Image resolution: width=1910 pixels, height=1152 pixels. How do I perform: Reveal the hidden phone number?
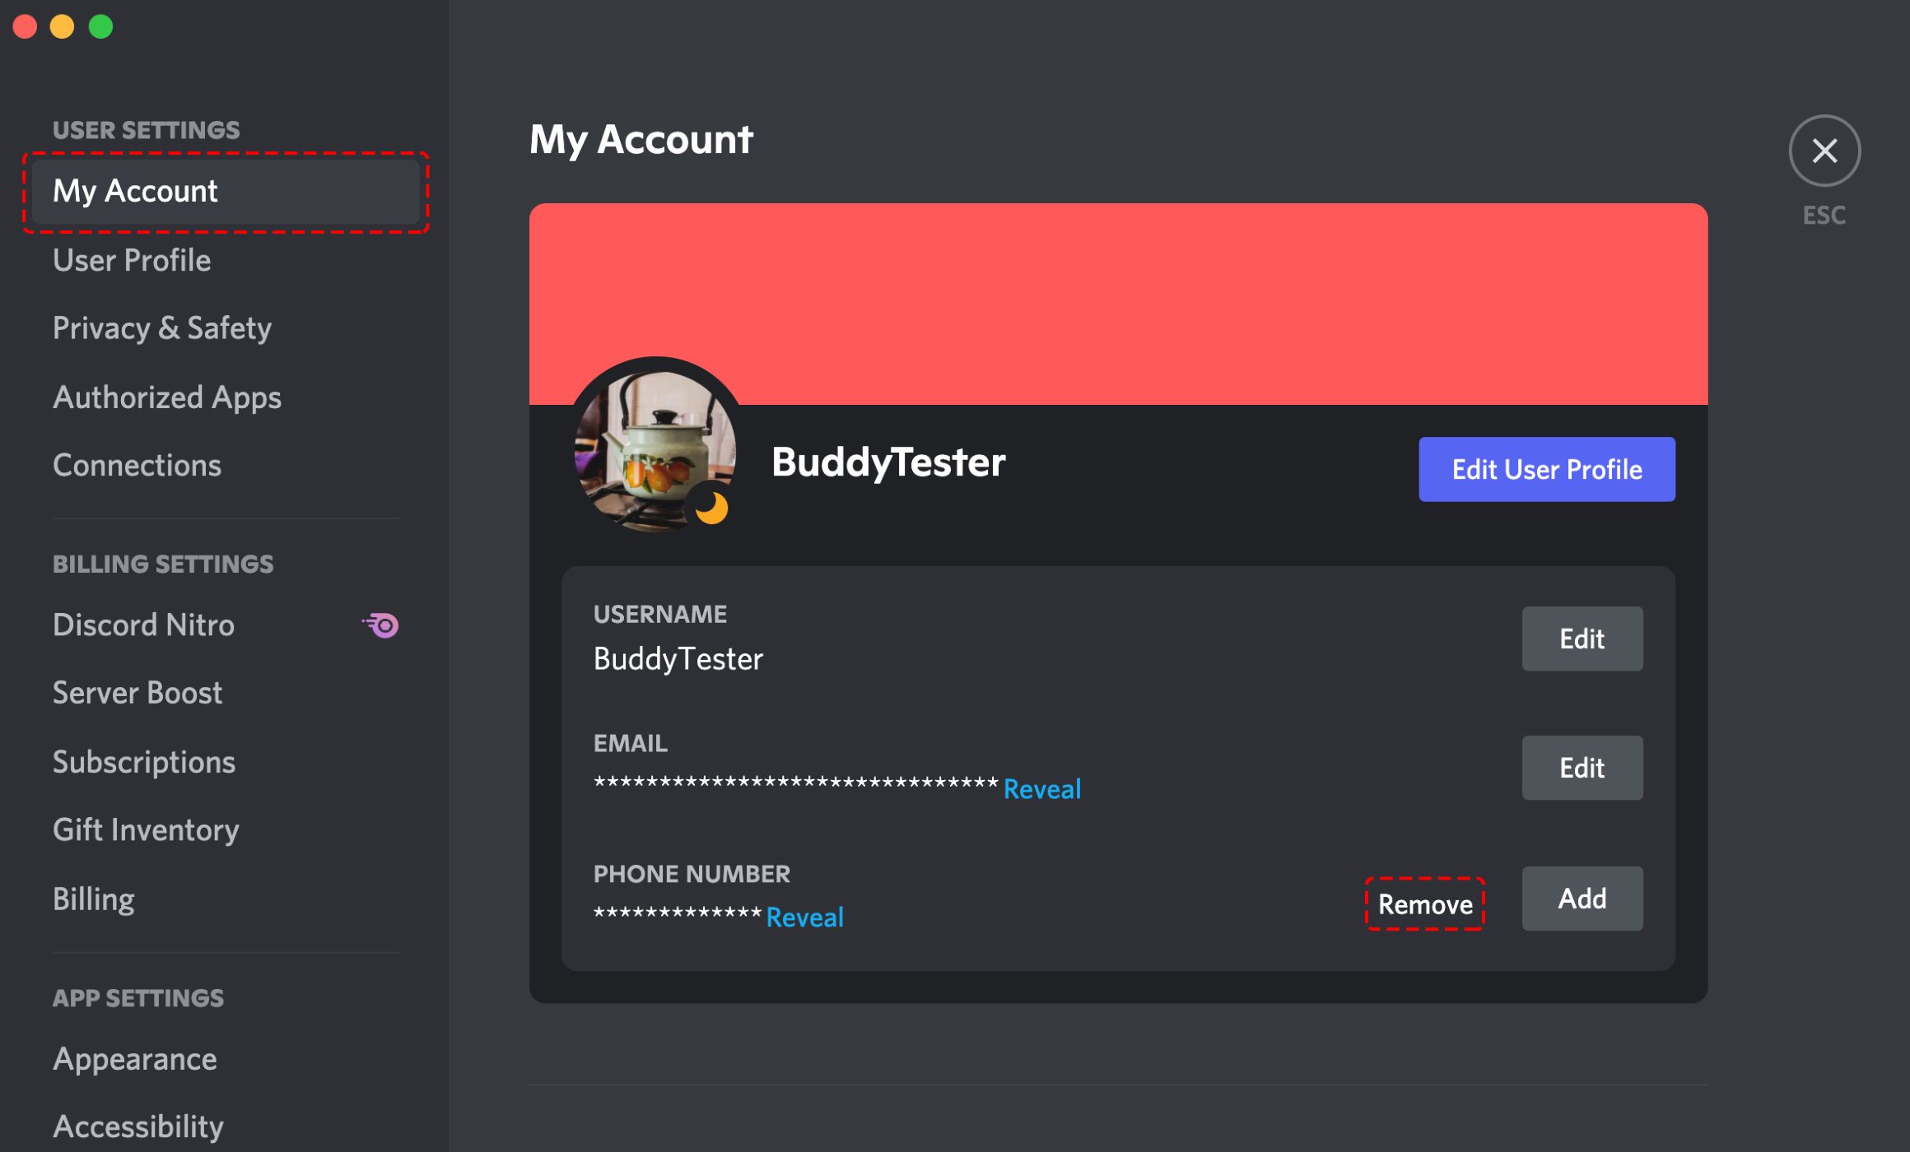(x=806, y=915)
